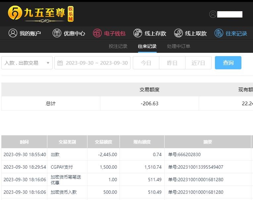This screenshot has height=200, width=253.
Task: Click the 我的账户 person icon
Action: coord(13,33)
